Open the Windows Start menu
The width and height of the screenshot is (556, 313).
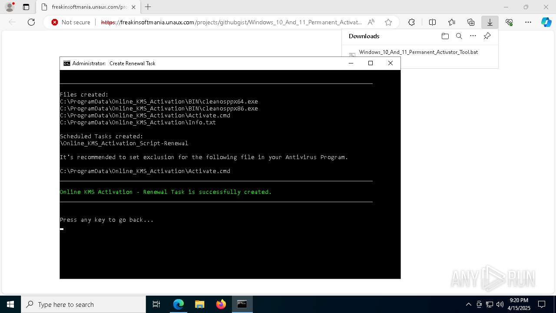tap(10, 304)
